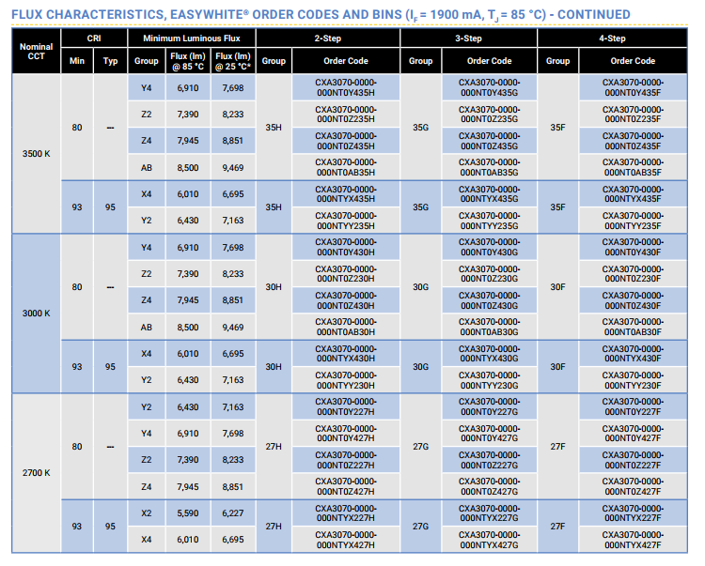
Task: Click the Flux Characteristics EasyWhite page heading
Action: [x=321, y=15]
